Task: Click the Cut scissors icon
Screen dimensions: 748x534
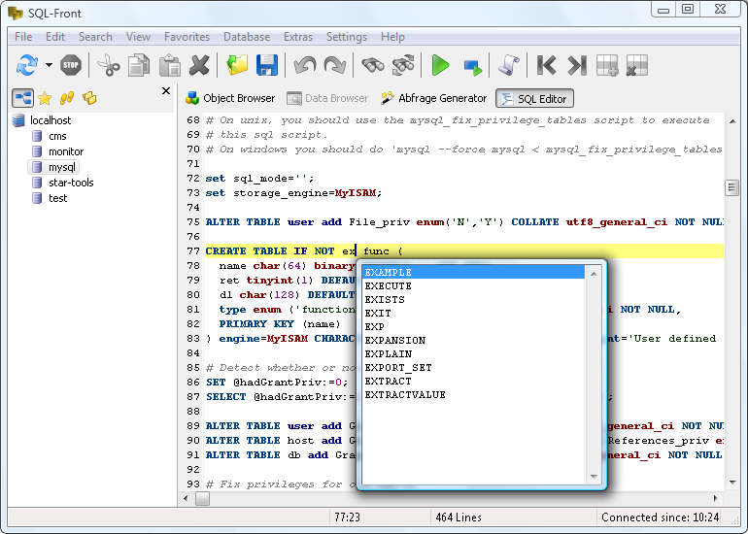Action: [109, 65]
